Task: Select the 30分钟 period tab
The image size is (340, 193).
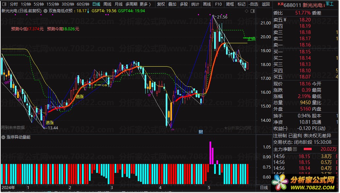Action: pos(68,4)
